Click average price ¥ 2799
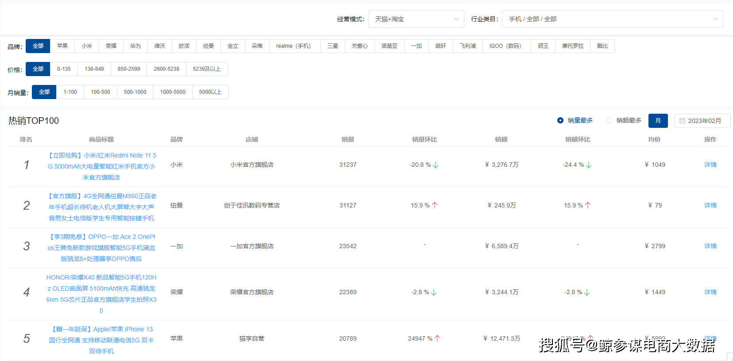The height and width of the screenshot is (361, 733). click(655, 246)
